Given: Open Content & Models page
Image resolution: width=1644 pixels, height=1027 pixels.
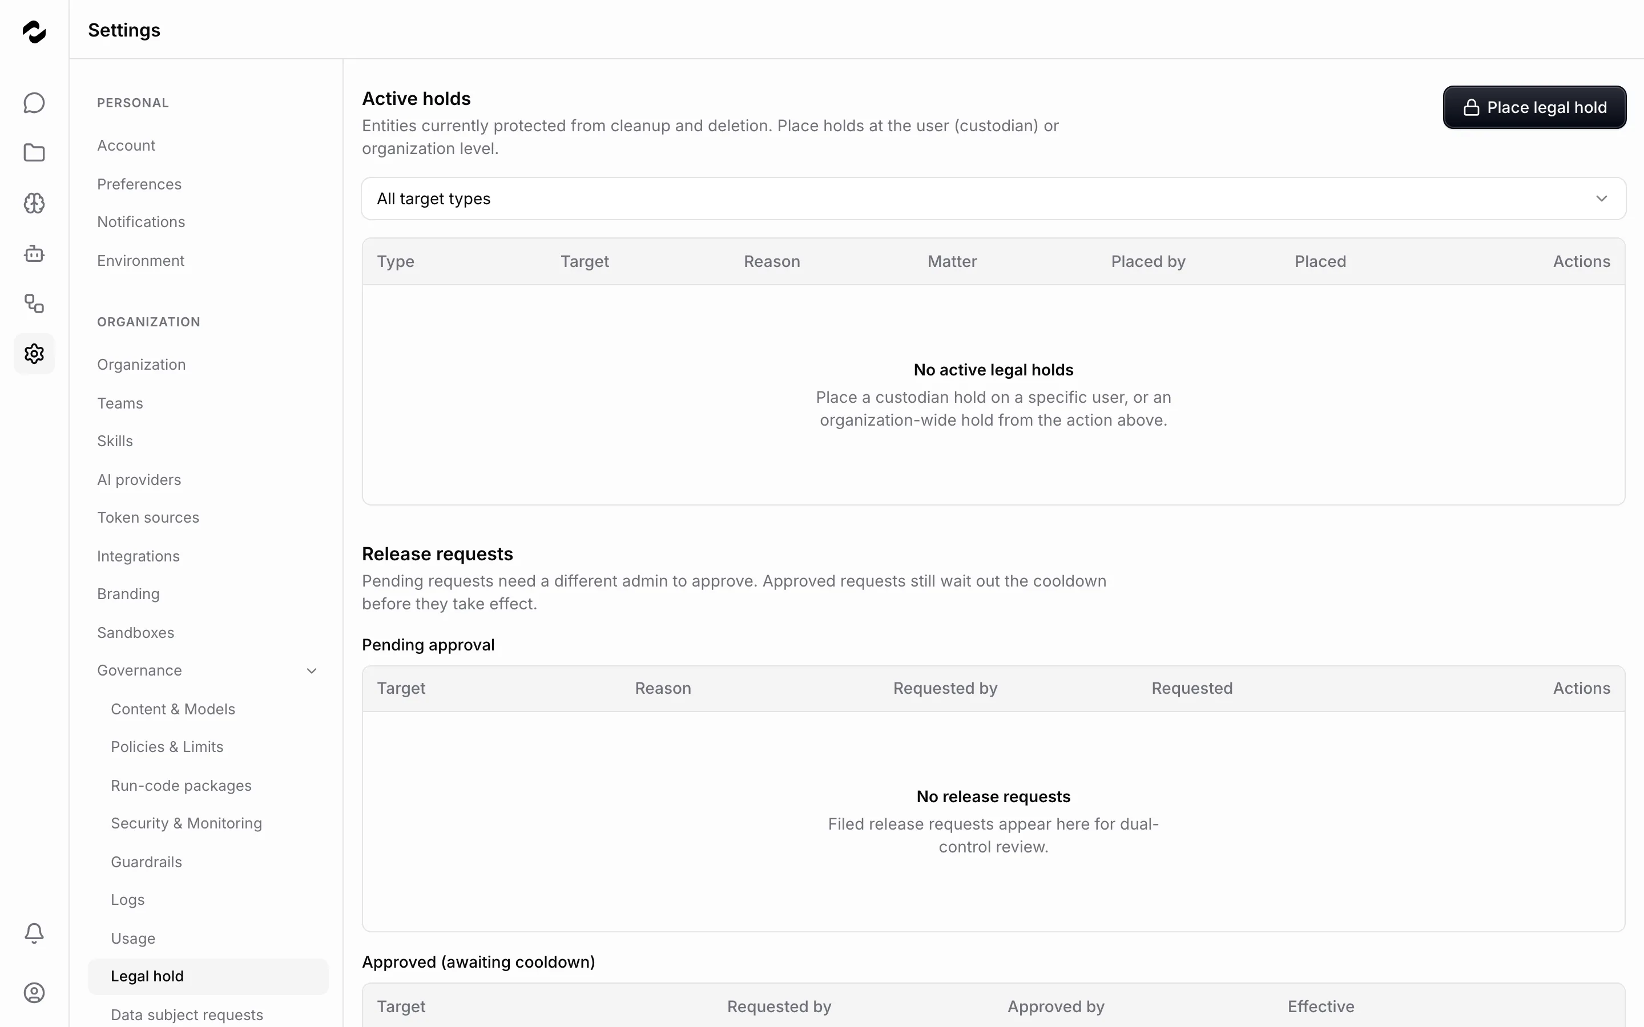Looking at the screenshot, I should pyautogui.click(x=173, y=709).
